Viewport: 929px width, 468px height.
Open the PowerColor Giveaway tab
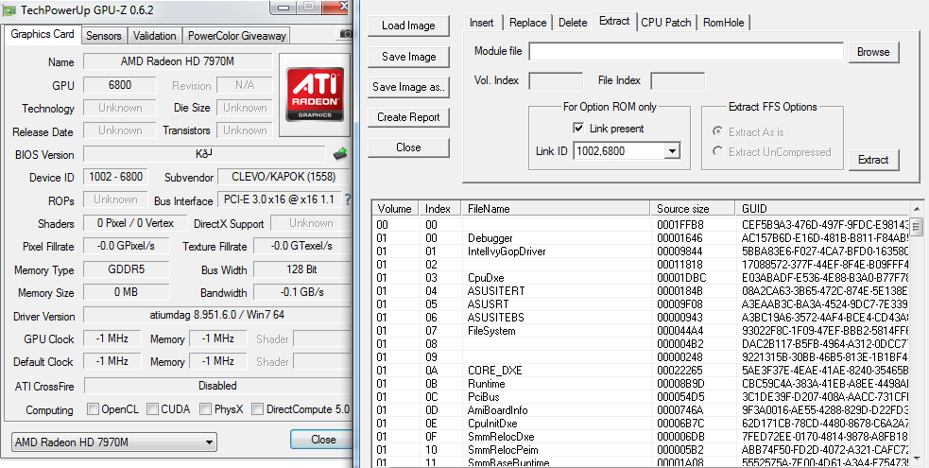pos(236,36)
